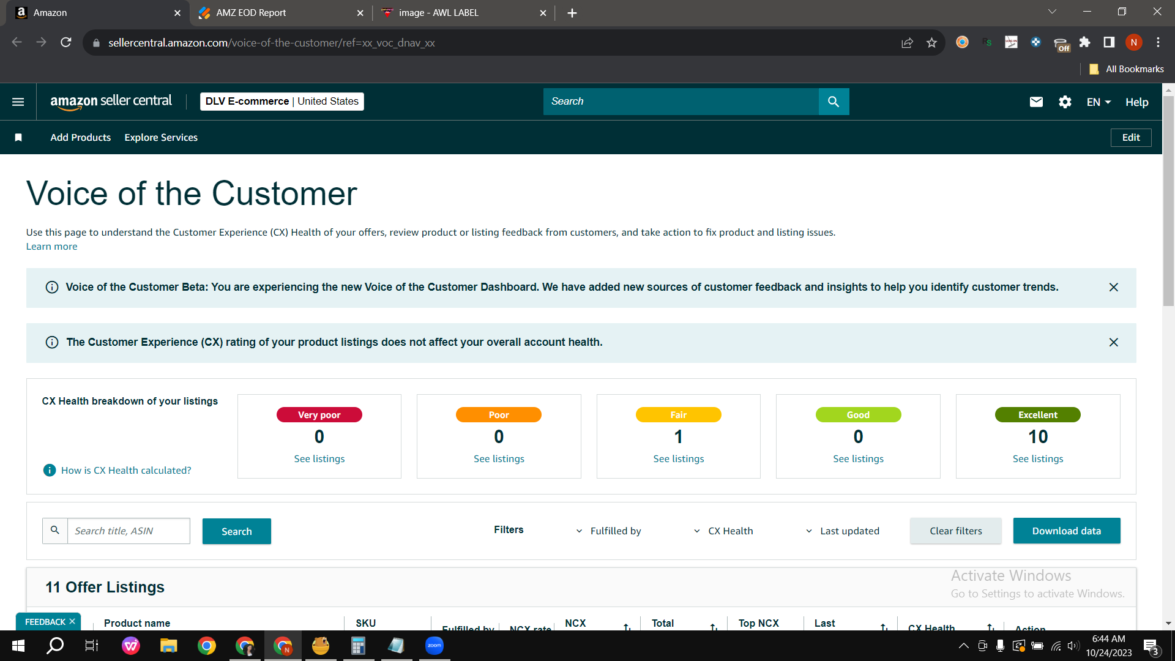Open the messages envelope icon

[1036, 102]
